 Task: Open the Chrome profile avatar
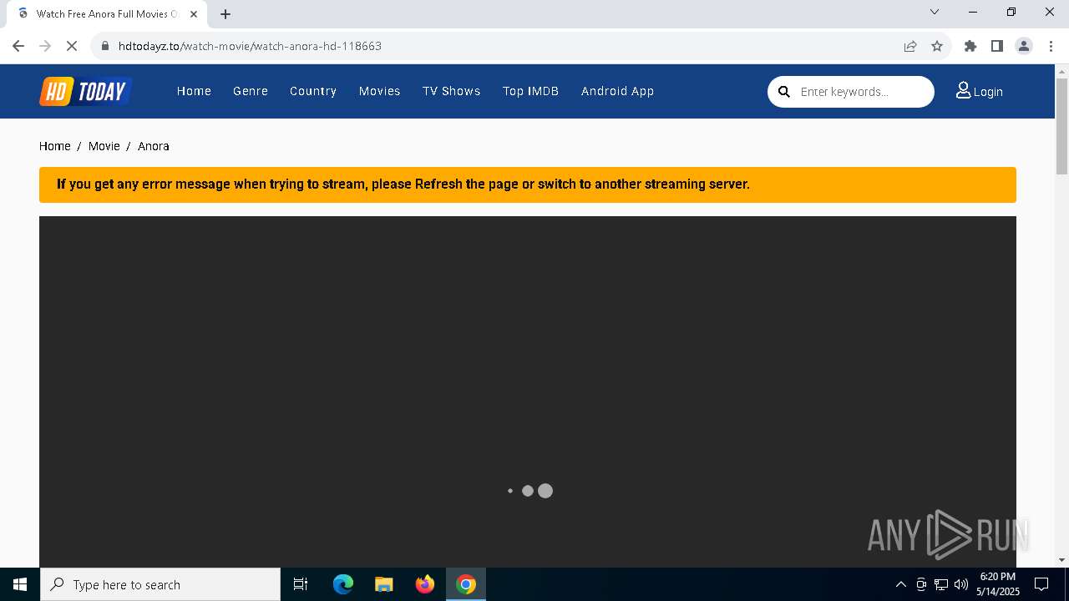1024,46
